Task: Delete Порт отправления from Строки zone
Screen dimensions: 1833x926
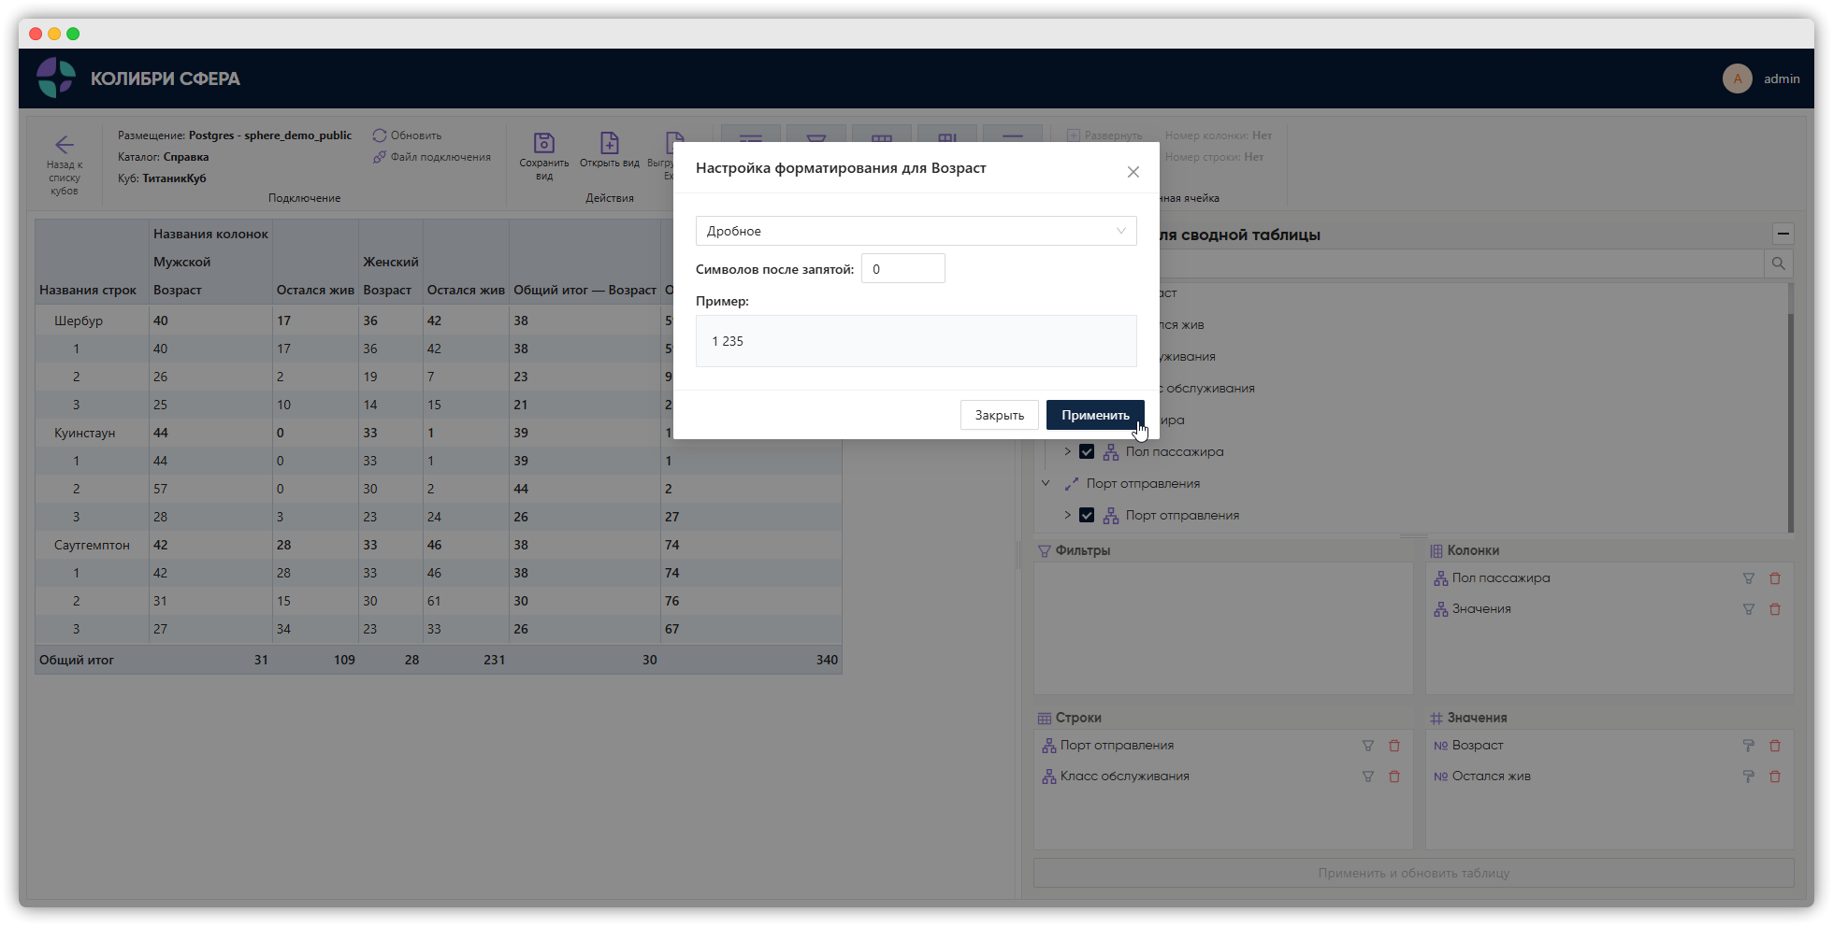Action: [x=1394, y=746]
